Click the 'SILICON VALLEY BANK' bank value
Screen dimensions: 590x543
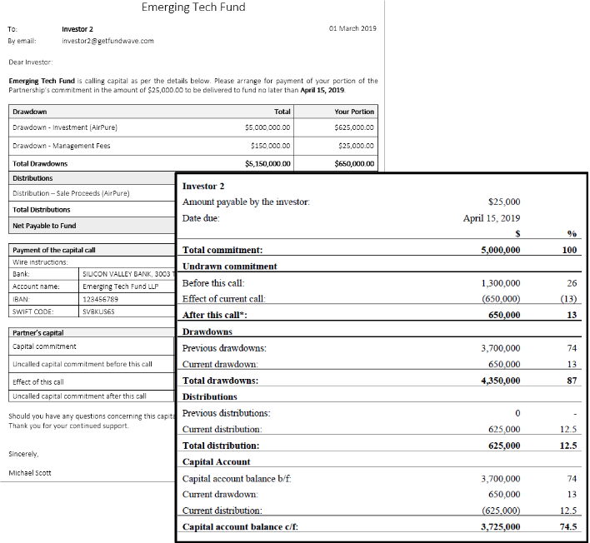tap(128, 274)
